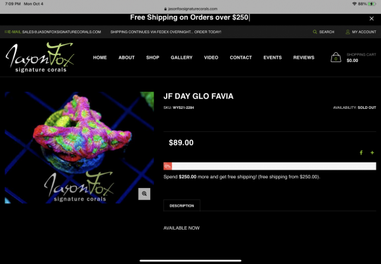Click the Spend $250.00 more shipping message
Viewport: 381px width, 264px height.
[242, 177]
